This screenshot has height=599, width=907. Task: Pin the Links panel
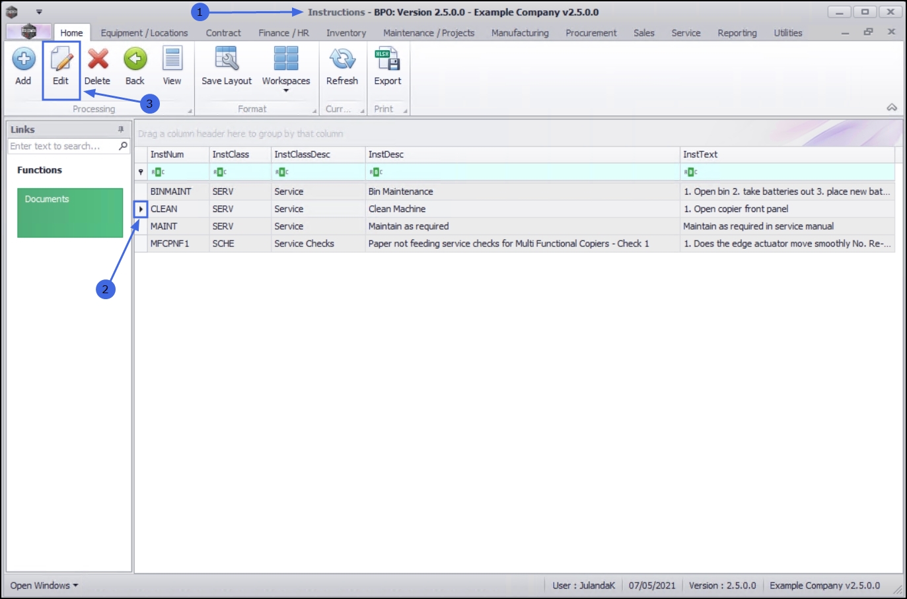click(121, 129)
